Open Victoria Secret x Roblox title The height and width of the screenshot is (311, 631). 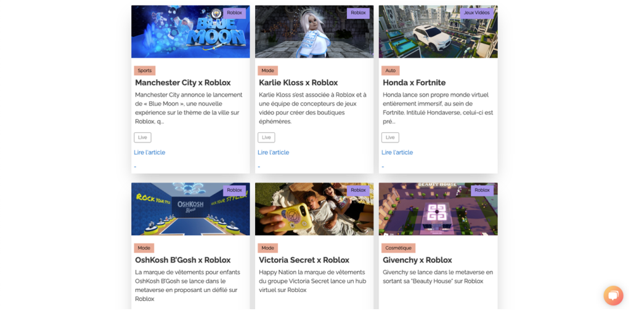[x=304, y=260]
